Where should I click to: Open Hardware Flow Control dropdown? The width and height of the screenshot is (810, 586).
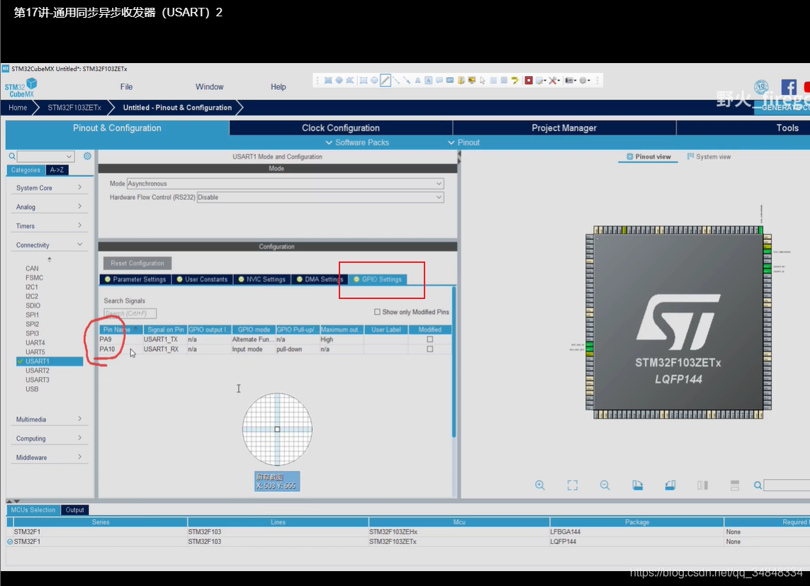(320, 197)
